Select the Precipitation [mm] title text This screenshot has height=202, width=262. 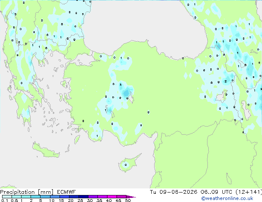click(27, 192)
